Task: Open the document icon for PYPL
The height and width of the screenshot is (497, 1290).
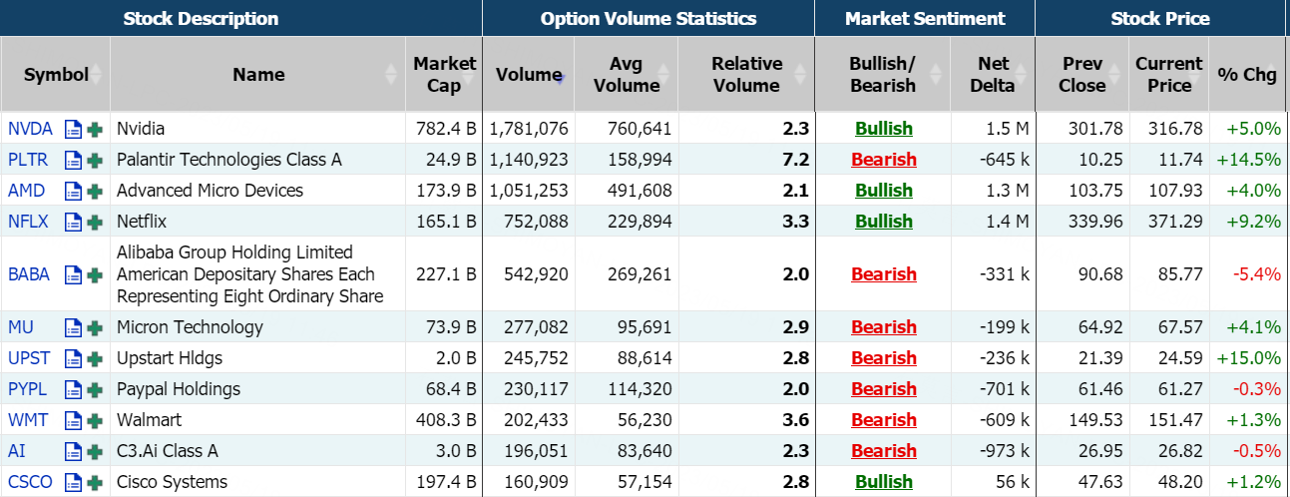Action: [73, 389]
